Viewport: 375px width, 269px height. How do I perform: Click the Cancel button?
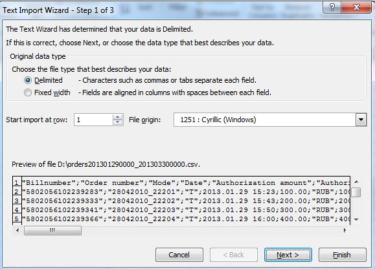pyautogui.click(x=179, y=255)
